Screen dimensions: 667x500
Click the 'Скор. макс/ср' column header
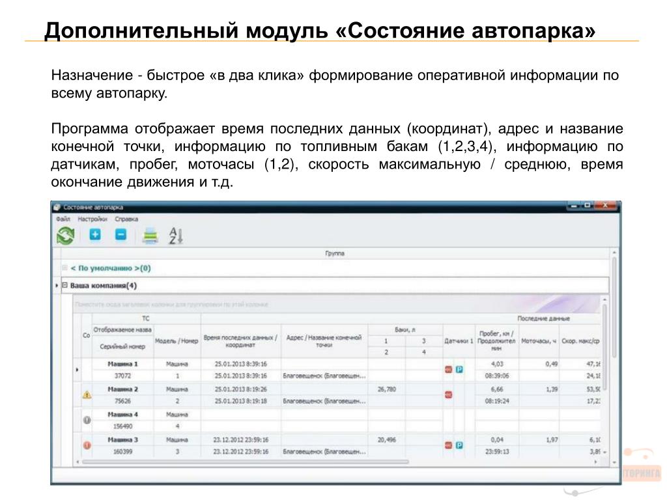(580, 341)
